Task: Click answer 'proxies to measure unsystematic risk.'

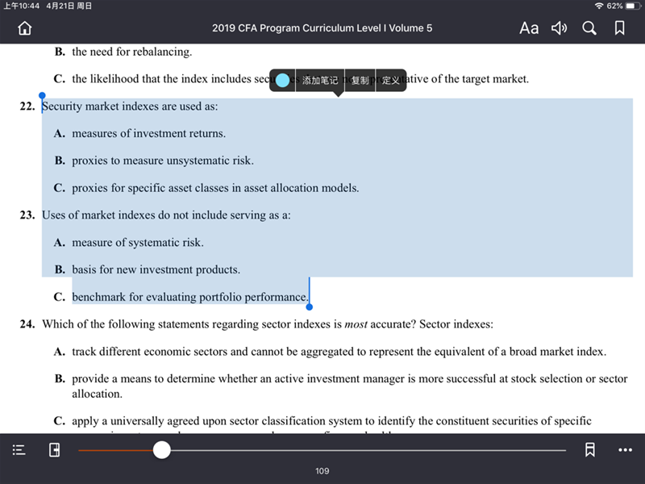Action: (x=163, y=161)
